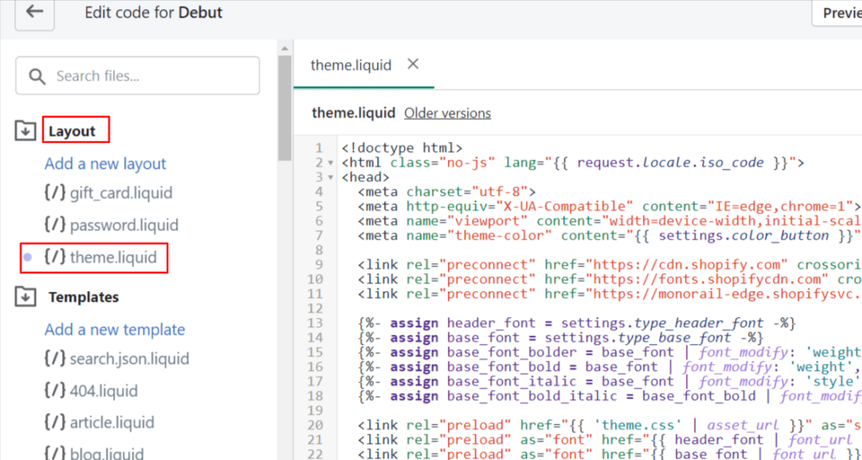Click line number 1 in gutter
This screenshot has height=460, width=862.
(x=319, y=148)
